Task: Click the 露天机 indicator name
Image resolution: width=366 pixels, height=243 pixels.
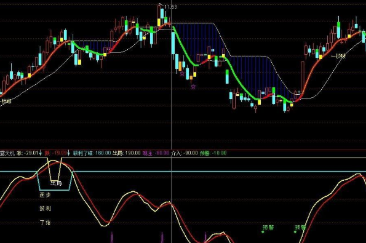Action: tap(7, 153)
